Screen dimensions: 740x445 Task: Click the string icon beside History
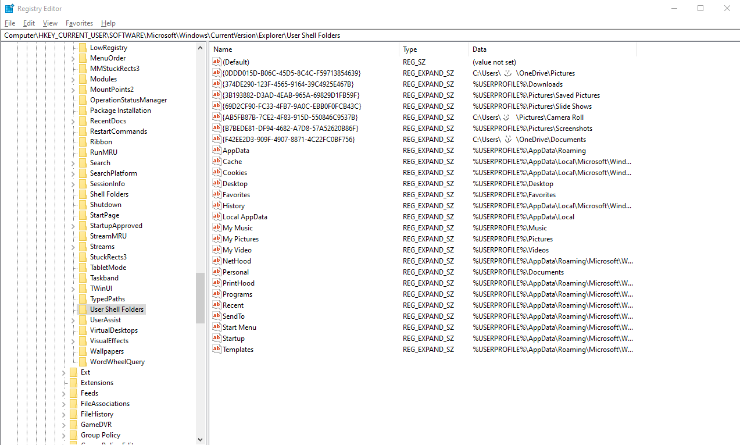tap(217, 205)
